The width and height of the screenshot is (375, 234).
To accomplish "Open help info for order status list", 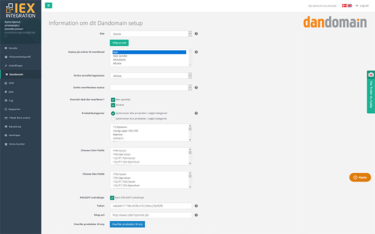I will [x=196, y=52].
